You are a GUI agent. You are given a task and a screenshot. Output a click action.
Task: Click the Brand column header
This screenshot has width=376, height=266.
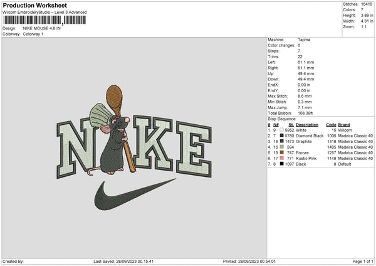click(x=344, y=125)
